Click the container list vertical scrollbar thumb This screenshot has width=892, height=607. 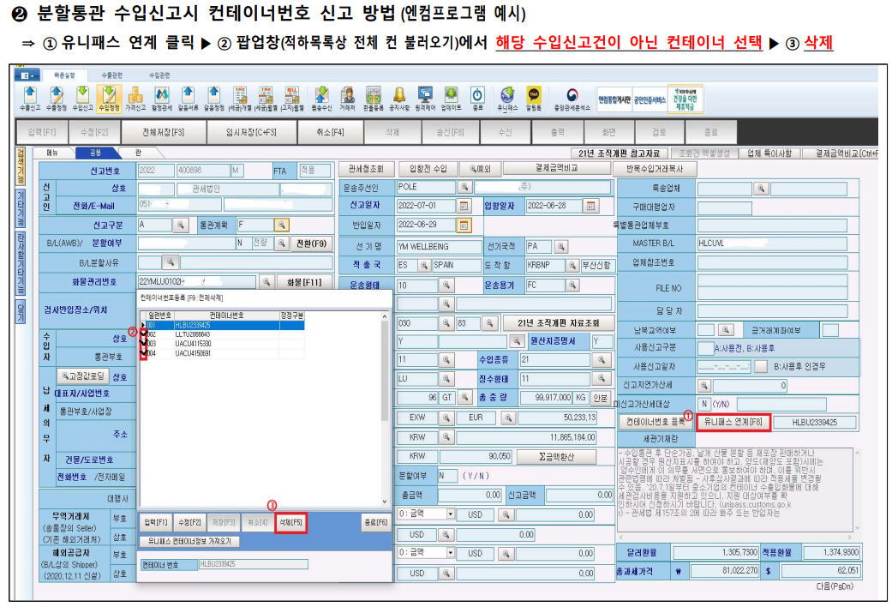(x=385, y=370)
